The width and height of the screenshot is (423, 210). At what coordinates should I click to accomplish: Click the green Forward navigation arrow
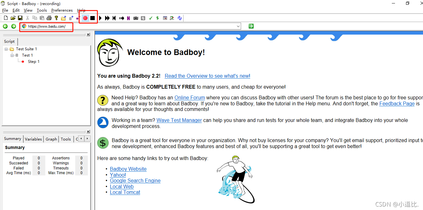pyautogui.click(x=14, y=26)
